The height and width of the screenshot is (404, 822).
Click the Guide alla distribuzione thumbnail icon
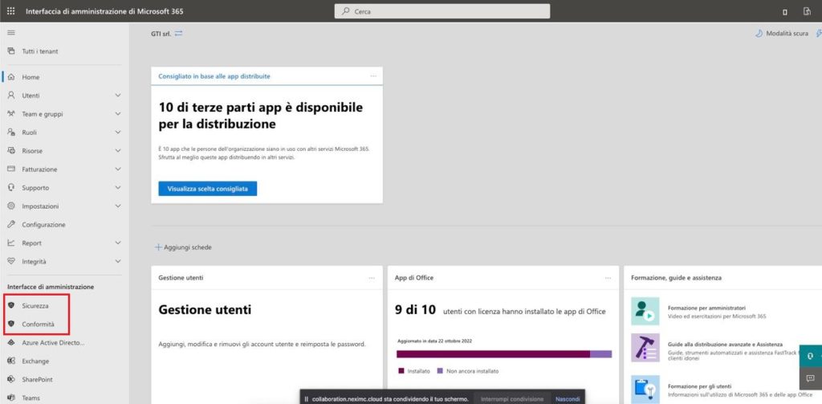pyautogui.click(x=645, y=347)
